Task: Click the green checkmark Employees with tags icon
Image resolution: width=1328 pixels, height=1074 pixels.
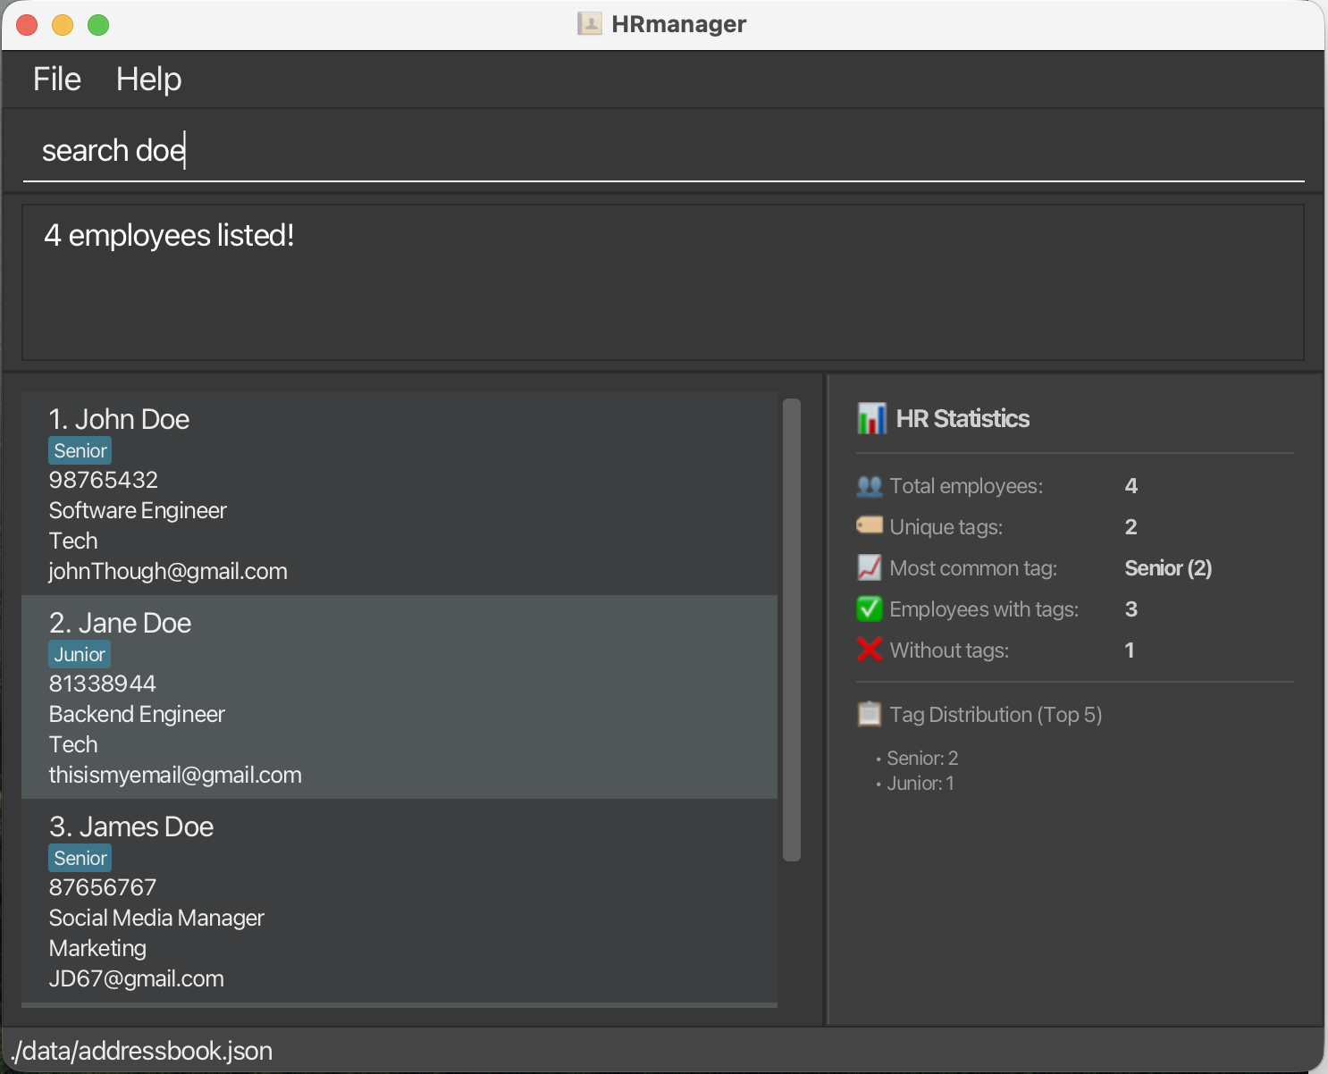Action: (869, 608)
